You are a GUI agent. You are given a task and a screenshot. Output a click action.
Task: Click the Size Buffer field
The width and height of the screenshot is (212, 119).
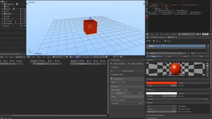(x=127, y=103)
